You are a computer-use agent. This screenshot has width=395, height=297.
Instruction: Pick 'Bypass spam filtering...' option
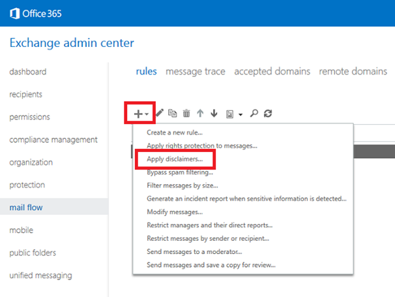click(x=180, y=172)
